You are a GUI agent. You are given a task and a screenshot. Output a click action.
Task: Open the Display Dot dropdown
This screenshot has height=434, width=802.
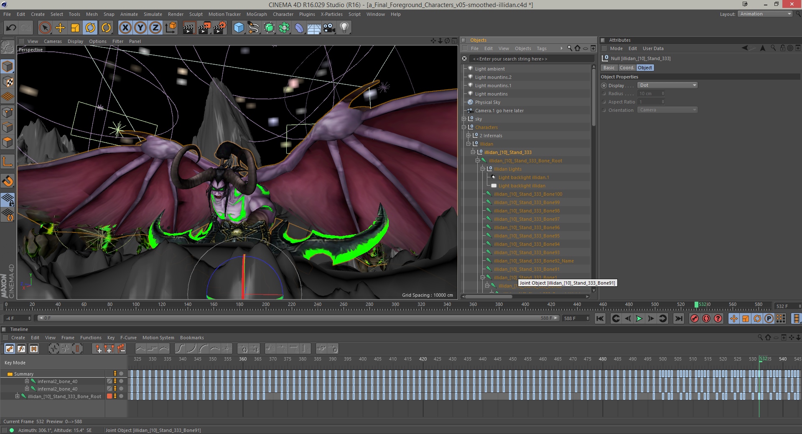tap(667, 85)
